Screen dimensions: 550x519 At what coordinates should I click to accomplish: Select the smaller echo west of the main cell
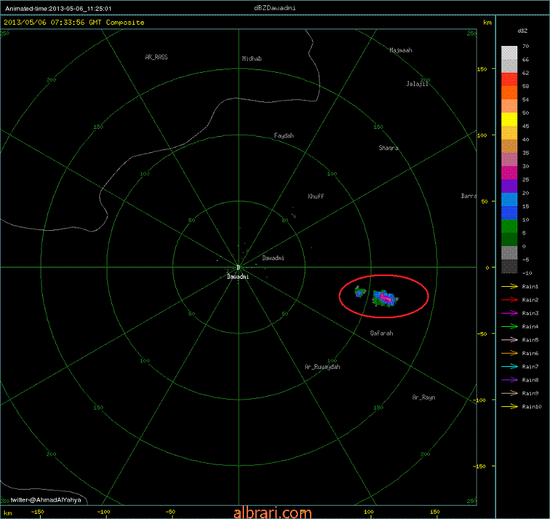click(360, 292)
